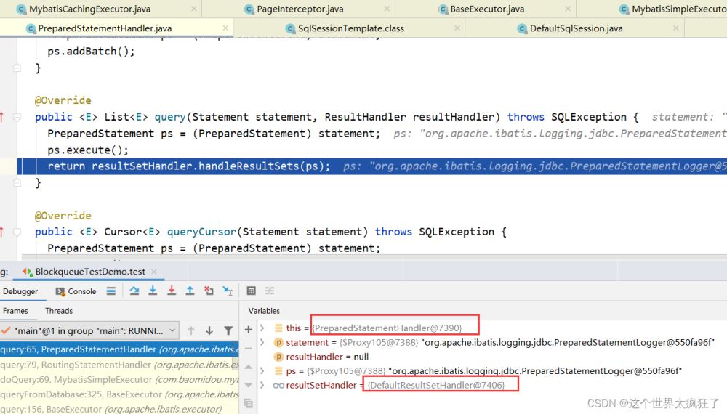This screenshot has height=414, width=727.
Task: Close the PageInterceptor.java tab
Action: tap(387, 9)
